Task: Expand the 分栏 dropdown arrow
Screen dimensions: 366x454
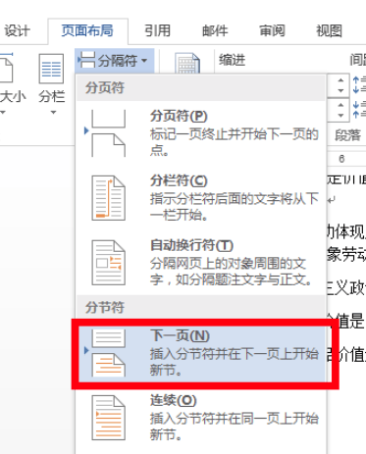Action: coord(53,113)
